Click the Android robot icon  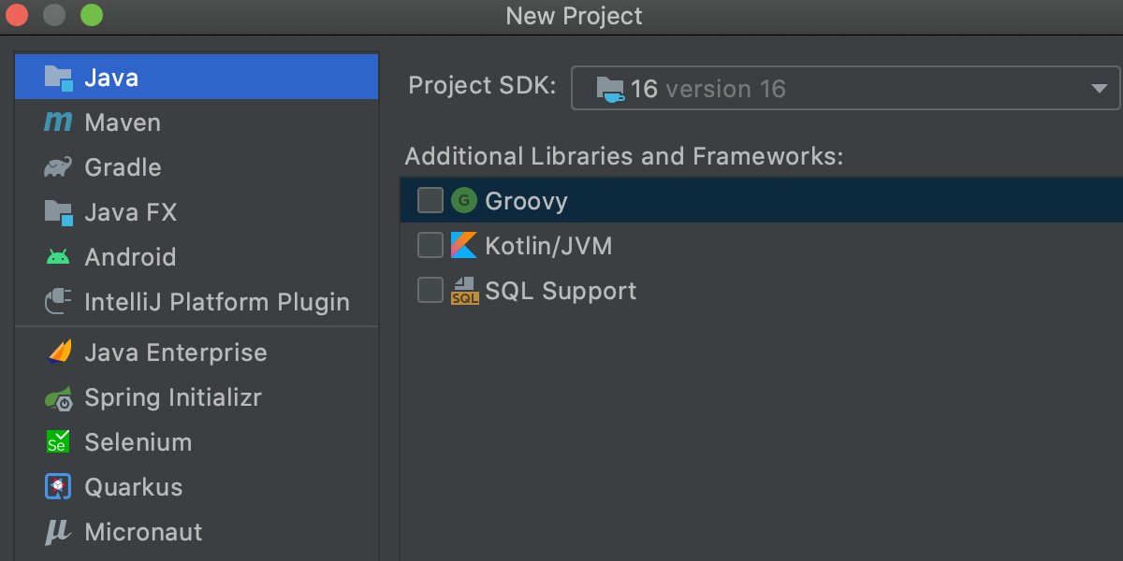click(58, 257)
